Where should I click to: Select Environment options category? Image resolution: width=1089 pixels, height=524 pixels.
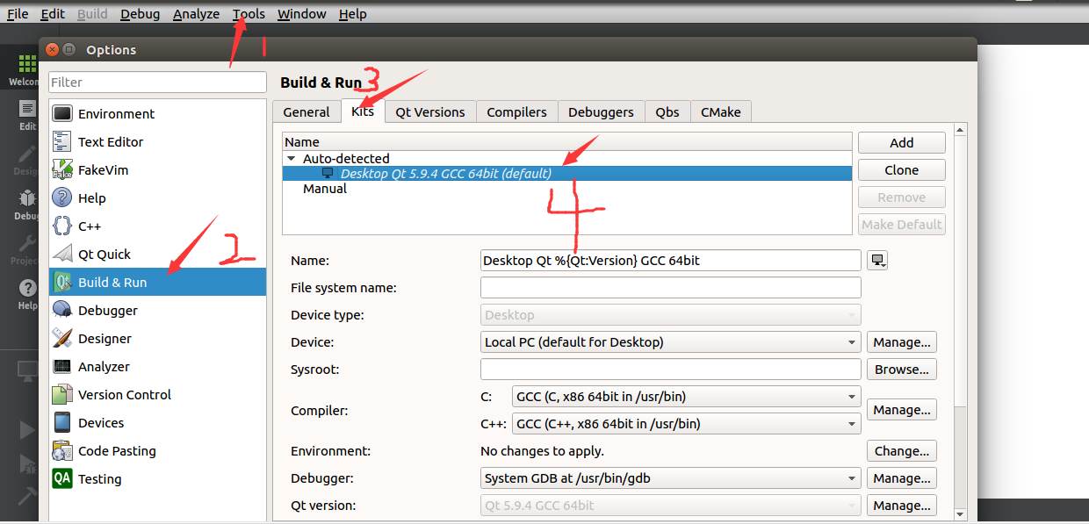point(157,114)
